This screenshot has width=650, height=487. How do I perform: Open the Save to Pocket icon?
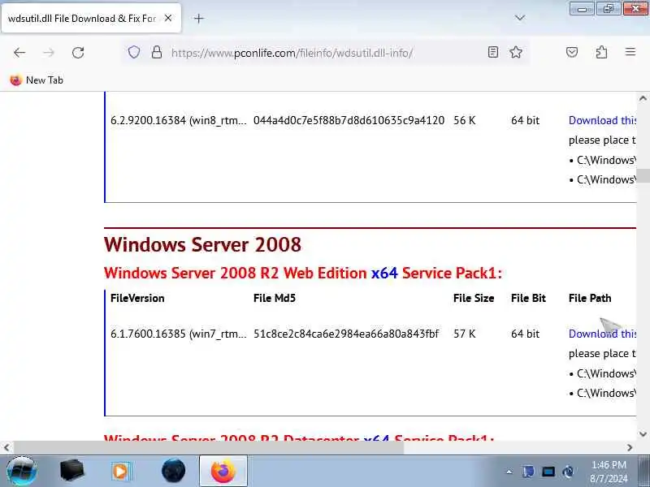[x=572, y=52]
